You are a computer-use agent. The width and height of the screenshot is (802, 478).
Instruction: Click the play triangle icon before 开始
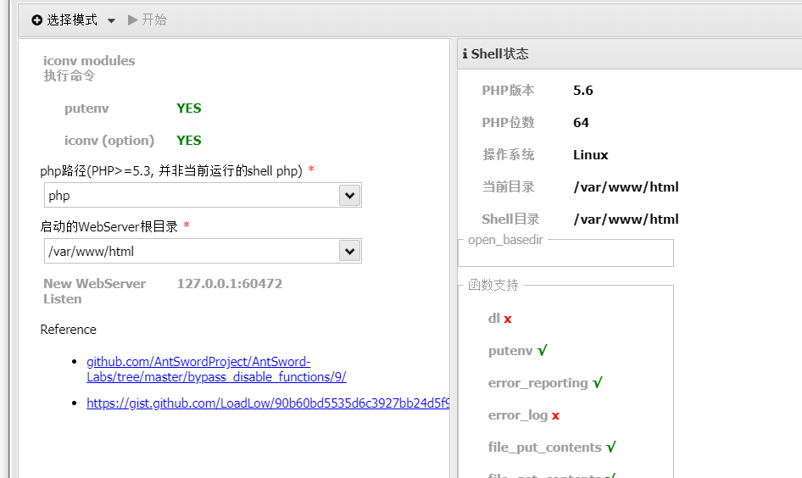pos(132,20)
